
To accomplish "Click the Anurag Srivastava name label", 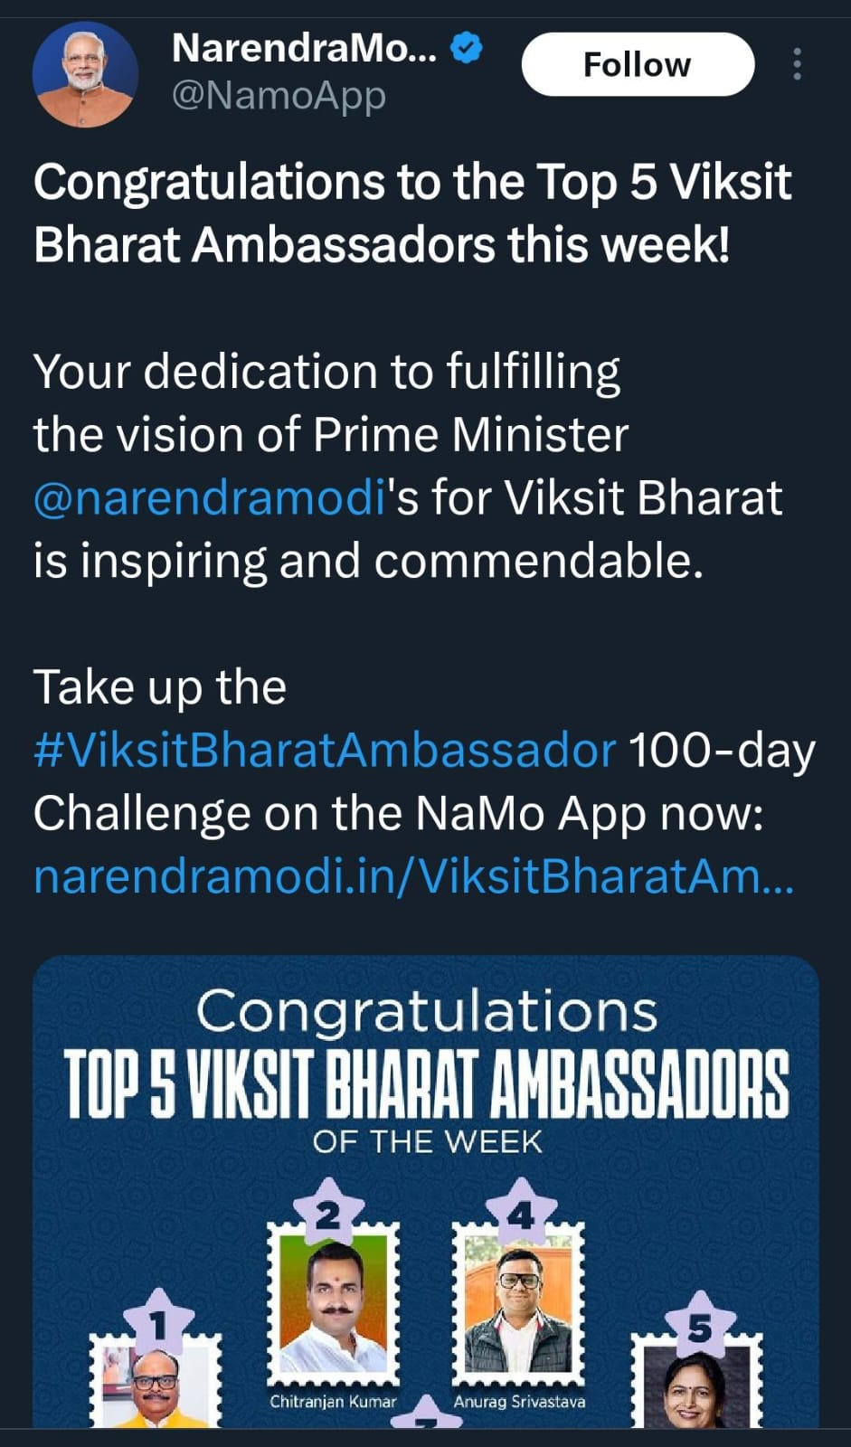I will [x=519, y=1401].
